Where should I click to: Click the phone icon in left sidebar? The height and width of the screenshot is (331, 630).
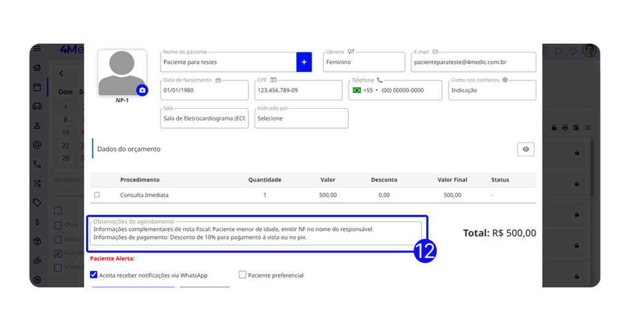[38, 164]
